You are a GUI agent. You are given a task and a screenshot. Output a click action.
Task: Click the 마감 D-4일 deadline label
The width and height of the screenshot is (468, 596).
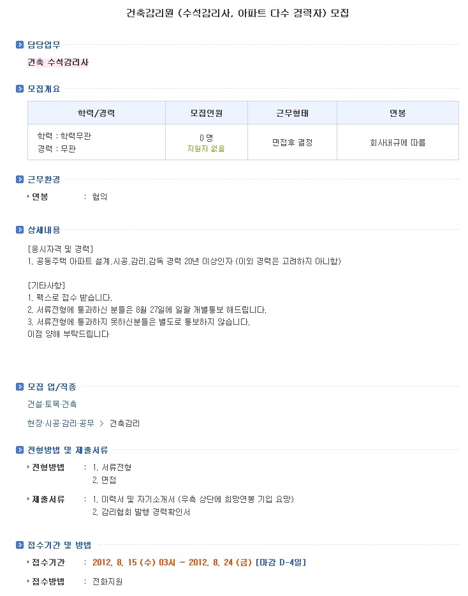(281, 563)
